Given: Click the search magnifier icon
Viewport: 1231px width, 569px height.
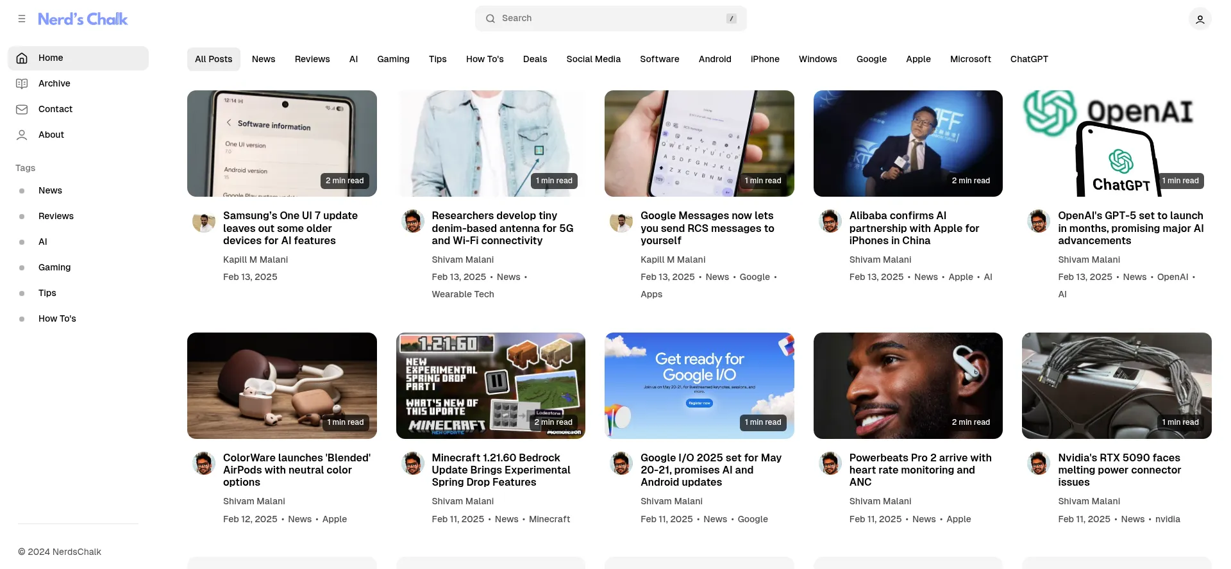Looking at the screenshot, I should [x=490, y=19].
